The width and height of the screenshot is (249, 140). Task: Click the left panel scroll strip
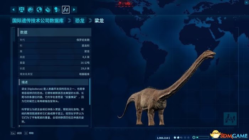14,35
